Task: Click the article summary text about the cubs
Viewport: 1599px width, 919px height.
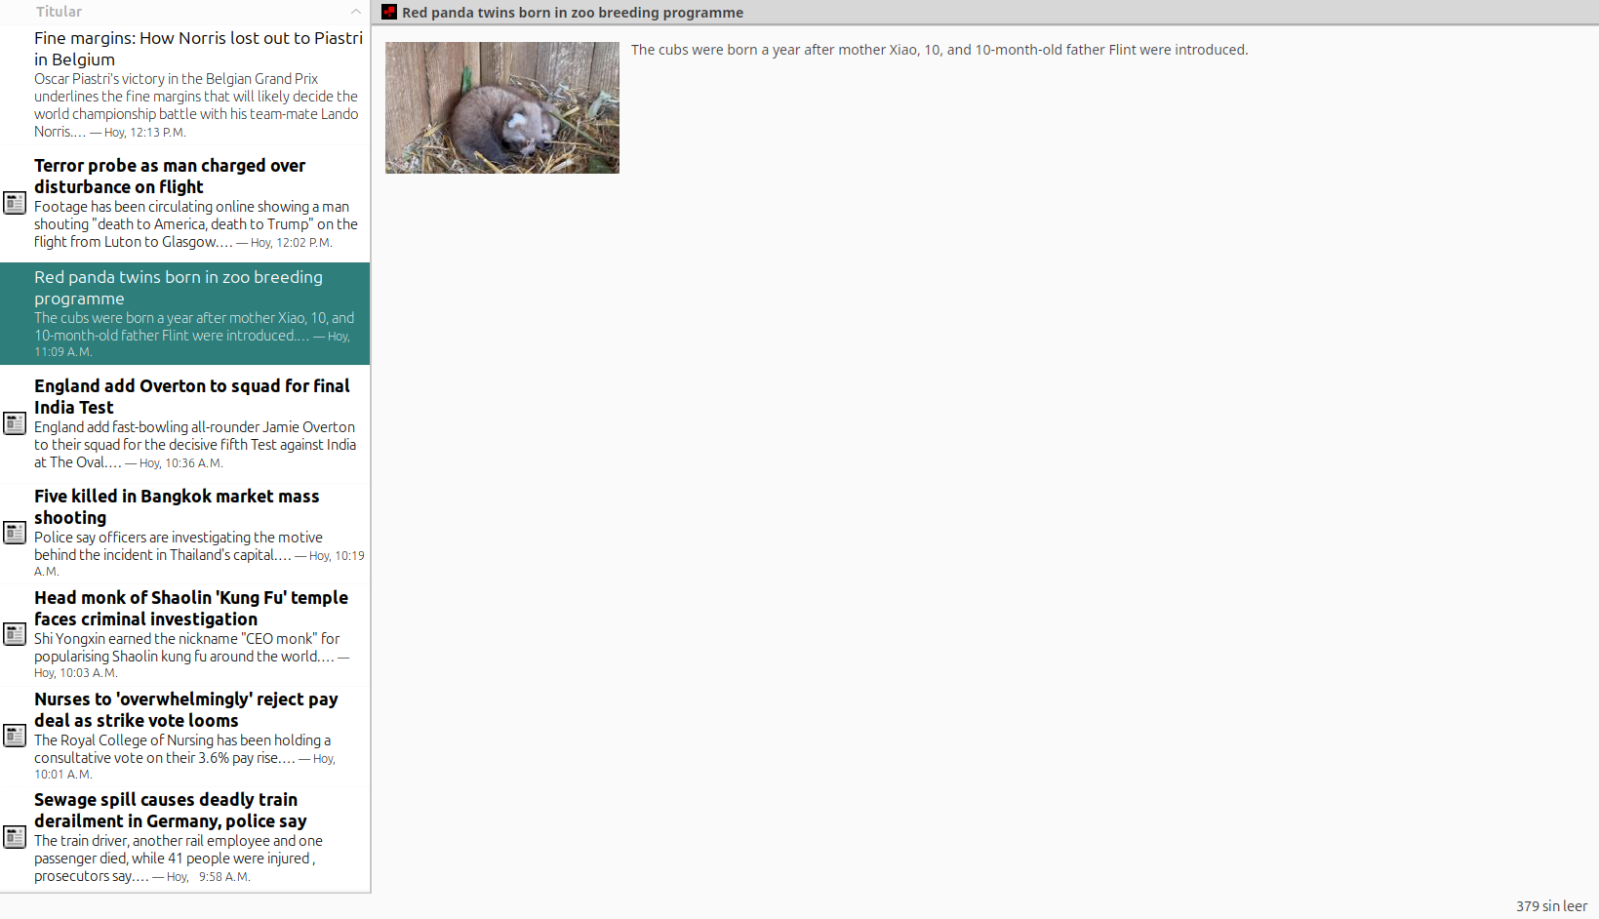Action: 939,50
